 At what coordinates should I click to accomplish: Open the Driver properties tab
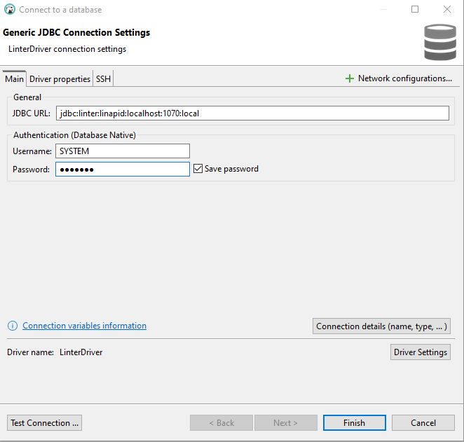60,79
